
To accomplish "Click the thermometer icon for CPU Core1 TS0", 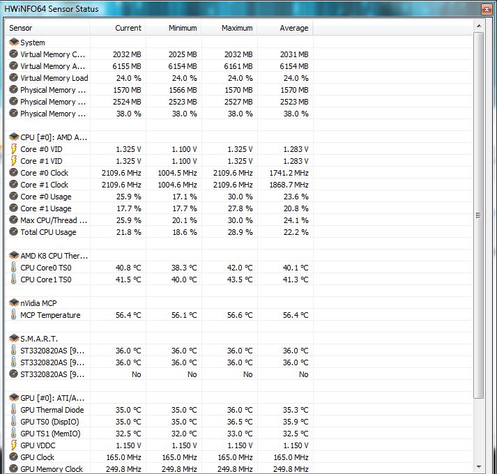I will tap(13, 279).
